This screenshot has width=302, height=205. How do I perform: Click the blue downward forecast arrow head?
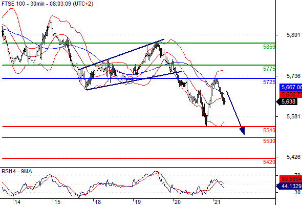(243, 131)
